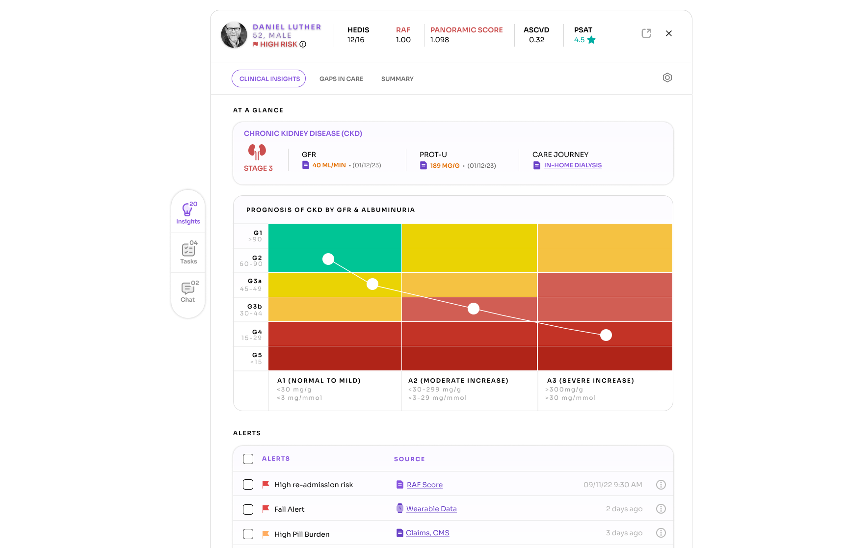Open options menu for High Pill Burden
This screenshot has height=548, width=848.
tap(661, 533)
